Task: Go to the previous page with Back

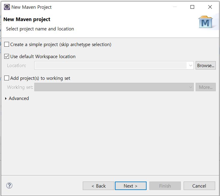Action: (x=98, y=186)
